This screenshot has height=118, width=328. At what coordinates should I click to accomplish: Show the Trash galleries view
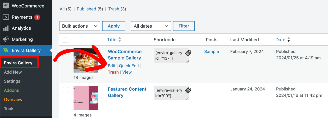point(114,9)
